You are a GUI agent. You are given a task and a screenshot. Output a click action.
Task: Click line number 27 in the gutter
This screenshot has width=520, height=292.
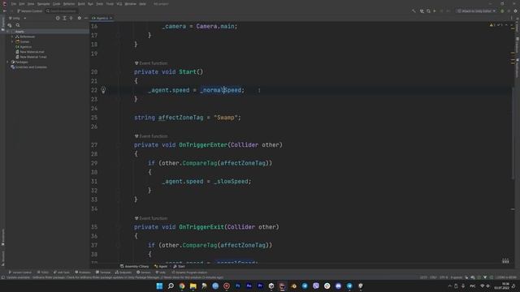pyautogui.click(x=94, y=145)
